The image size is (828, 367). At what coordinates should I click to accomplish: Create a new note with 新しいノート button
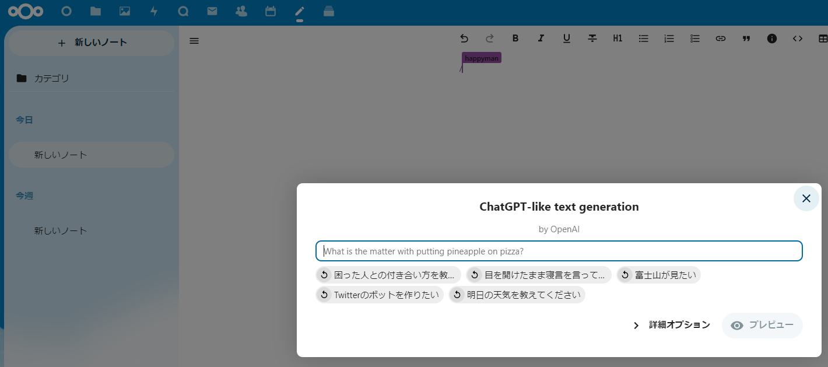[x=92, y=43]
